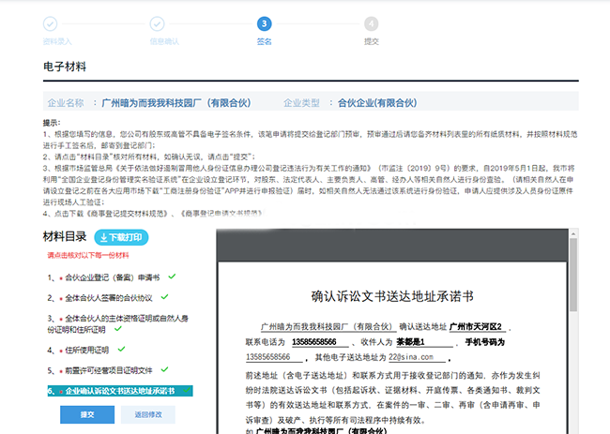
Task: Click the step 3 circle for 签名
Action: [264, 23]
